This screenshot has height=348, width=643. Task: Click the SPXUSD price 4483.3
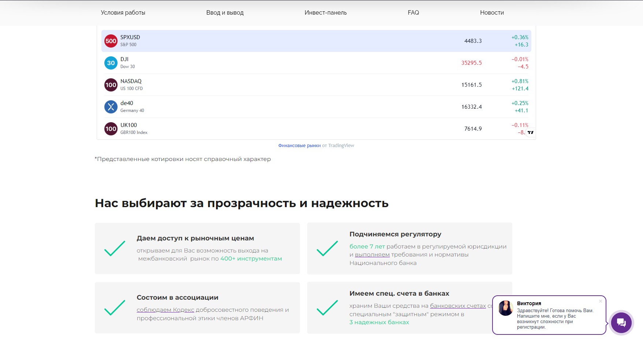click(x=473, y=41)
